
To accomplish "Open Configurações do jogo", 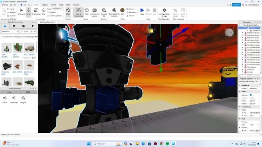I will (165, 12).
